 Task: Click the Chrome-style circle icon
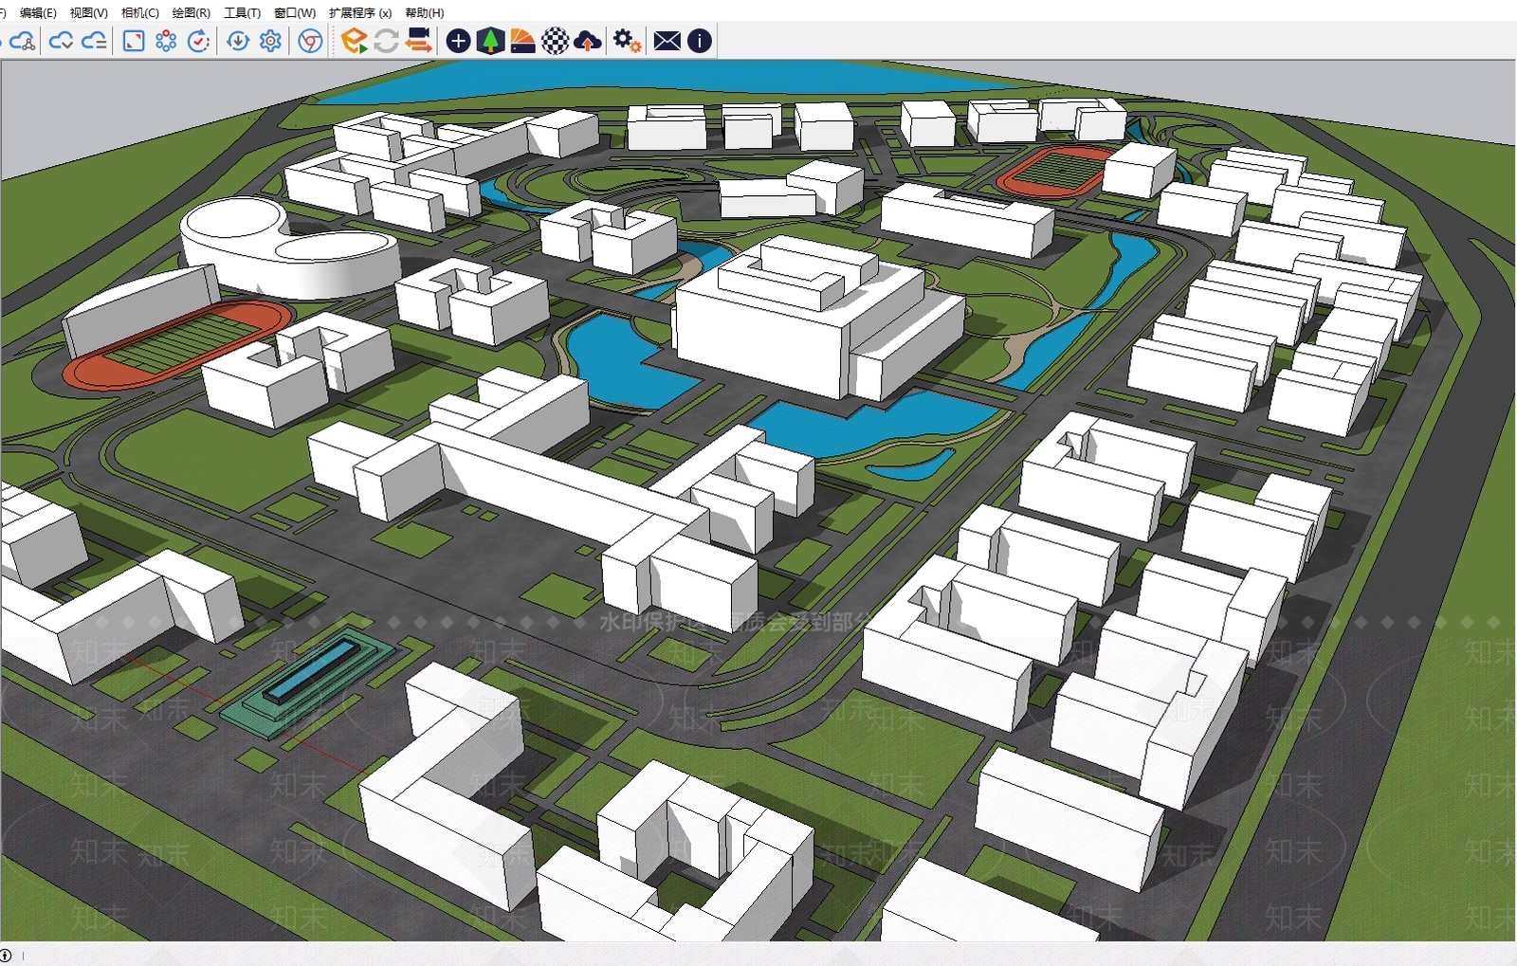click(x=310, y=41)
